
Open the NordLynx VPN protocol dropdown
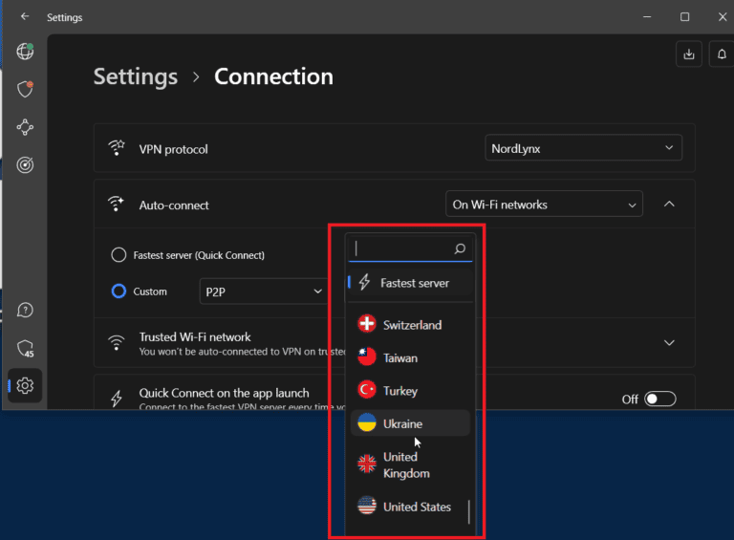coord(583,148)
